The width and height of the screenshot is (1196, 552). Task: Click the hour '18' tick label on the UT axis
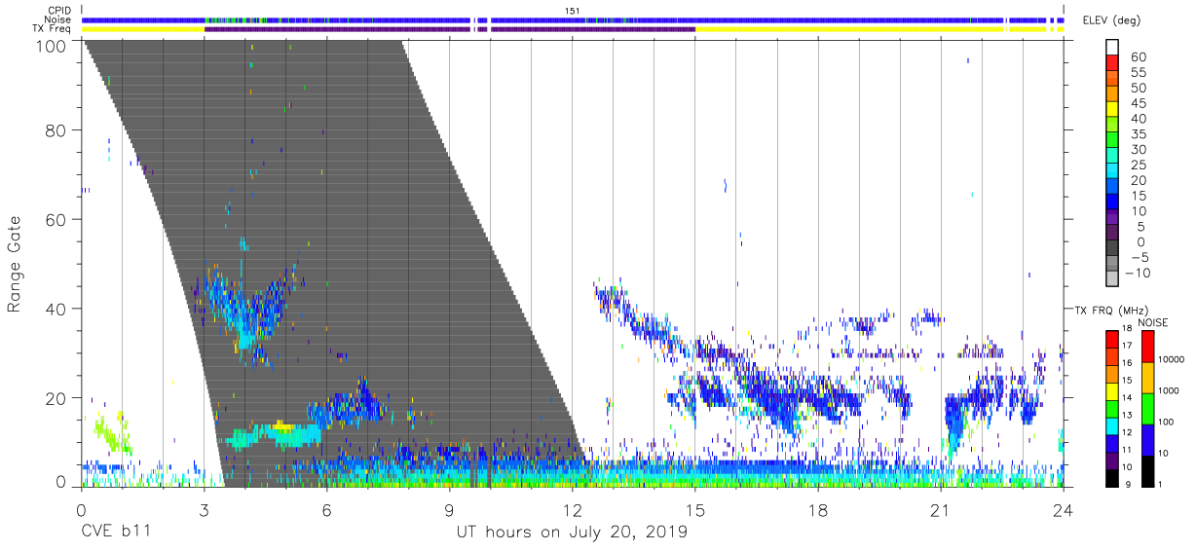pos(818,510)
